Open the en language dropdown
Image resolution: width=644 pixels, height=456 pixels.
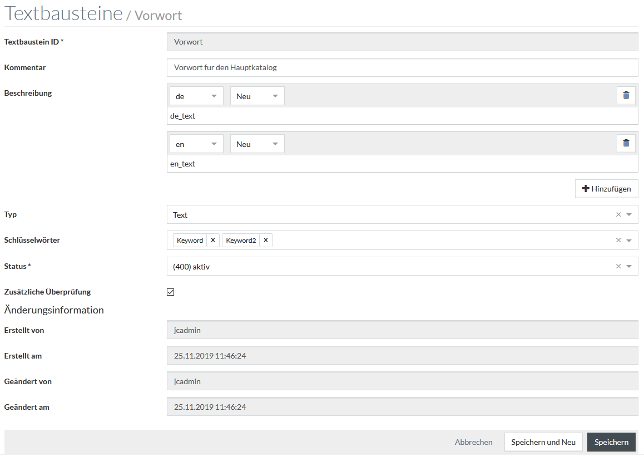coord(196,144)
